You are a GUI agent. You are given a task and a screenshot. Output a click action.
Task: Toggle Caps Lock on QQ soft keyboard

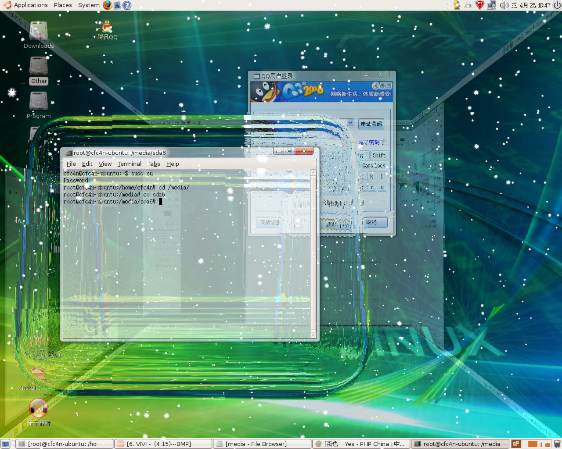374,166
